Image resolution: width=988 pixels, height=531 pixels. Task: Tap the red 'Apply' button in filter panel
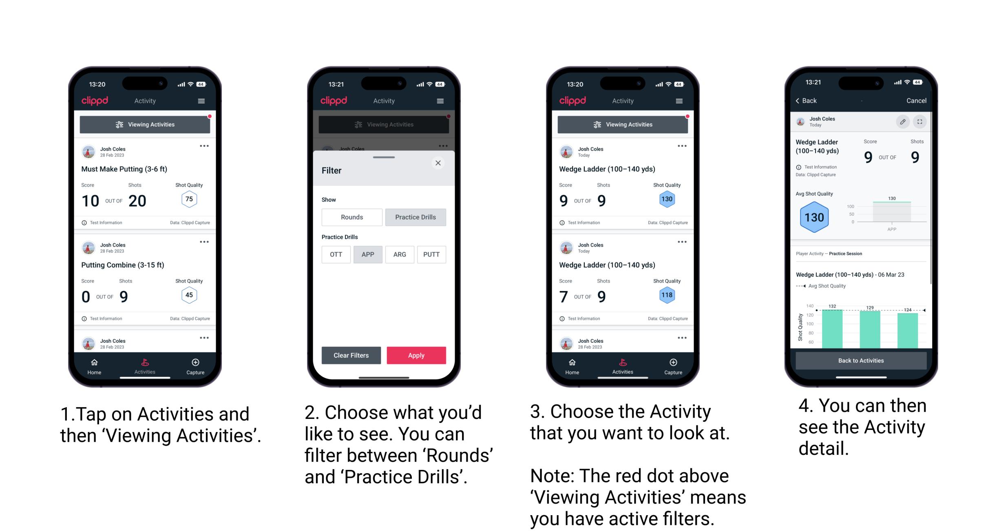pyautogui.click(x=416, y=355)
